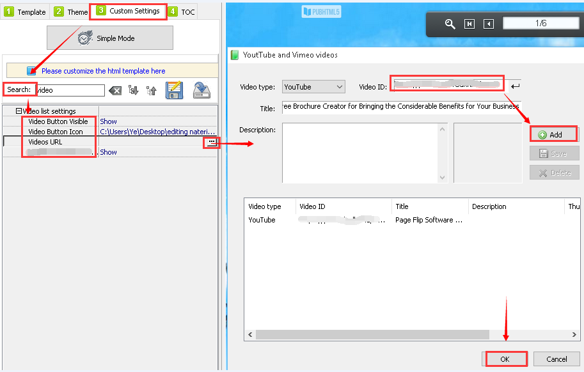The width and height of the screenshot is (584, 372).
Task: Clear the search field with the backspace icon
Action: pyautogui.click(x=115, y=91)
